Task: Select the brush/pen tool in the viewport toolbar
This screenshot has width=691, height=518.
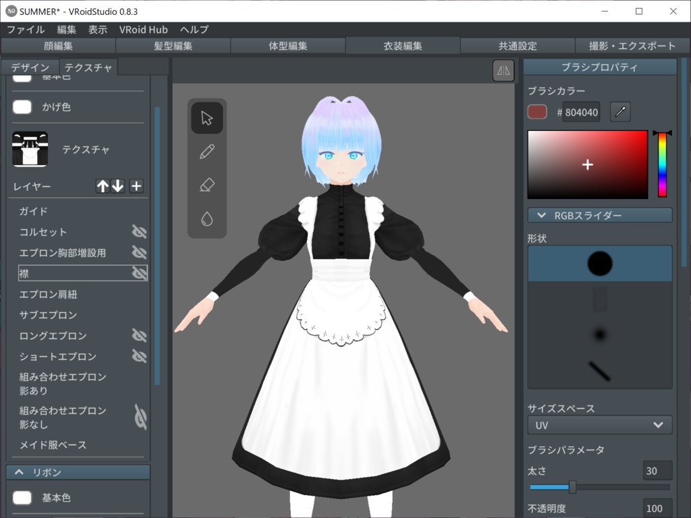Action: [x=207, y=151]
